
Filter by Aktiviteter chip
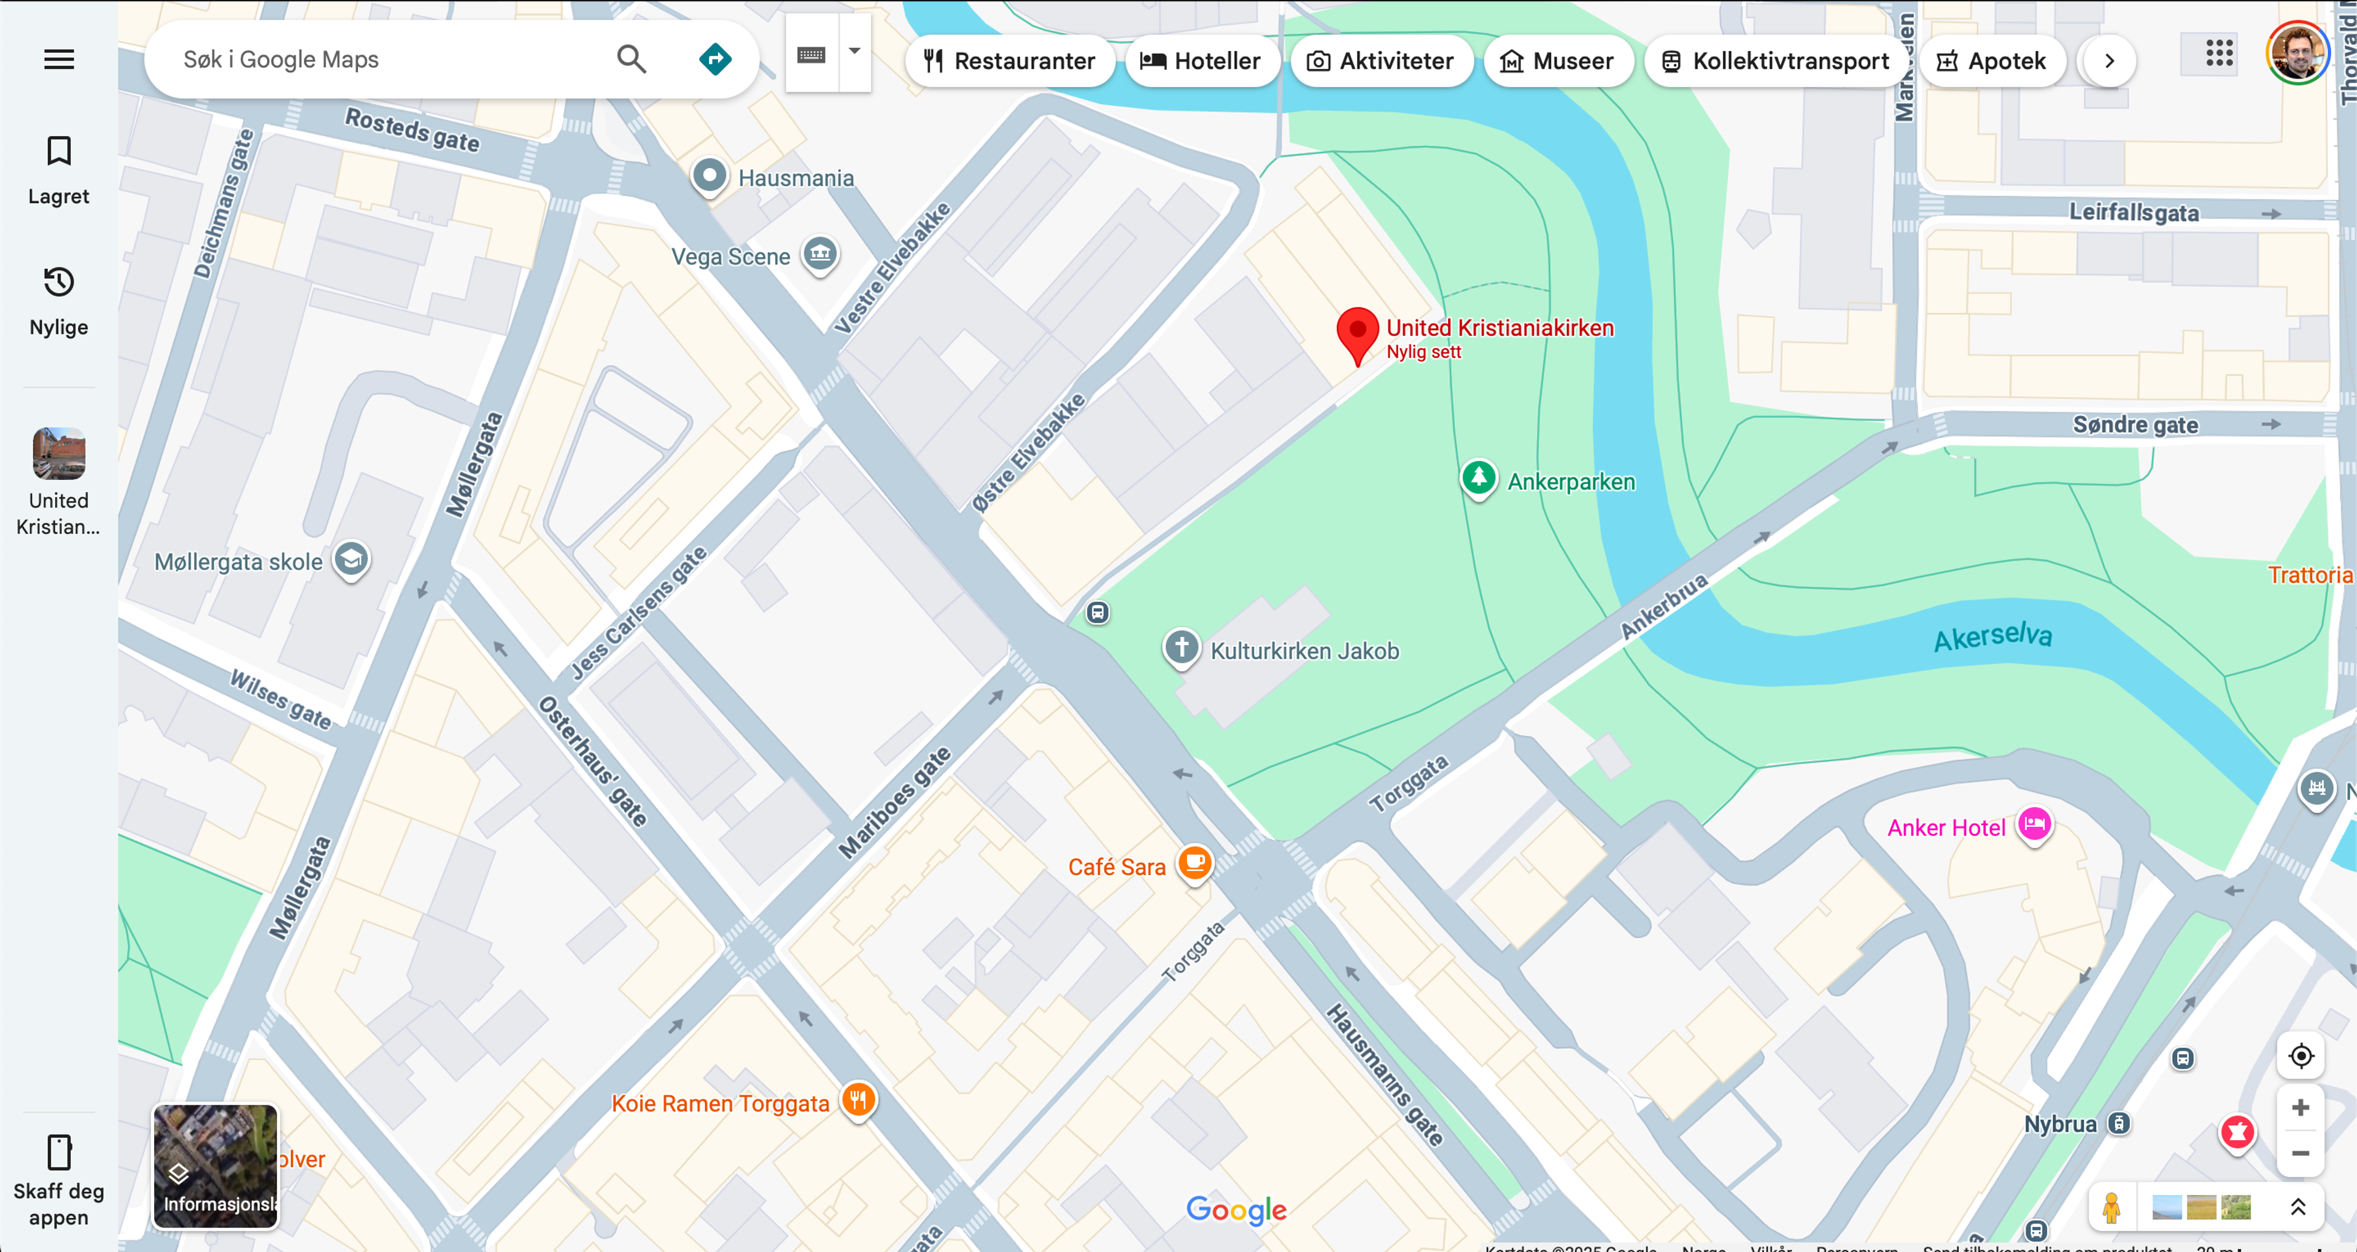[1382, 61]
